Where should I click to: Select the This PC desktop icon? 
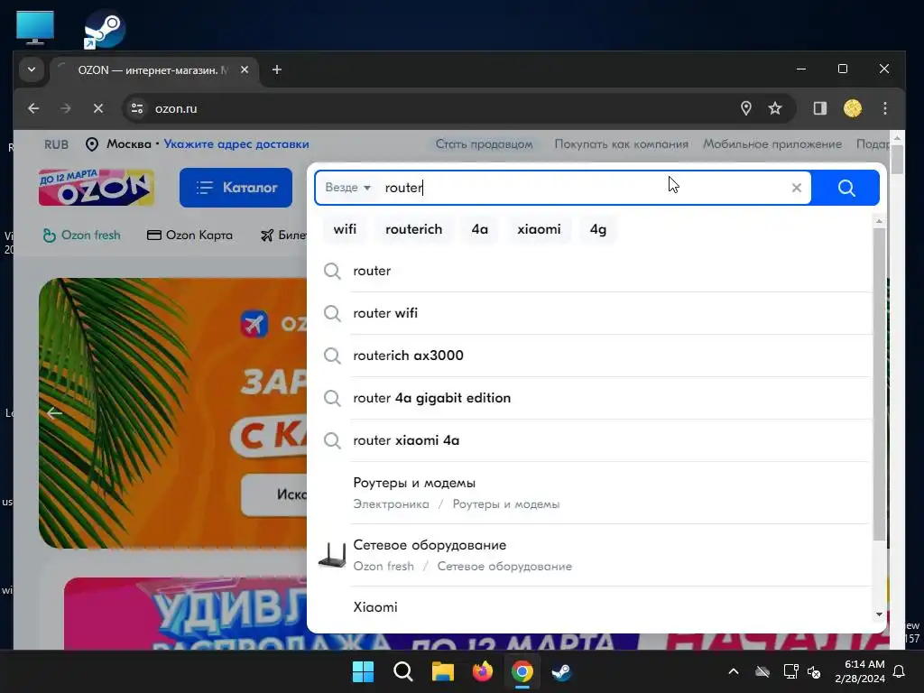click(35, 28)
